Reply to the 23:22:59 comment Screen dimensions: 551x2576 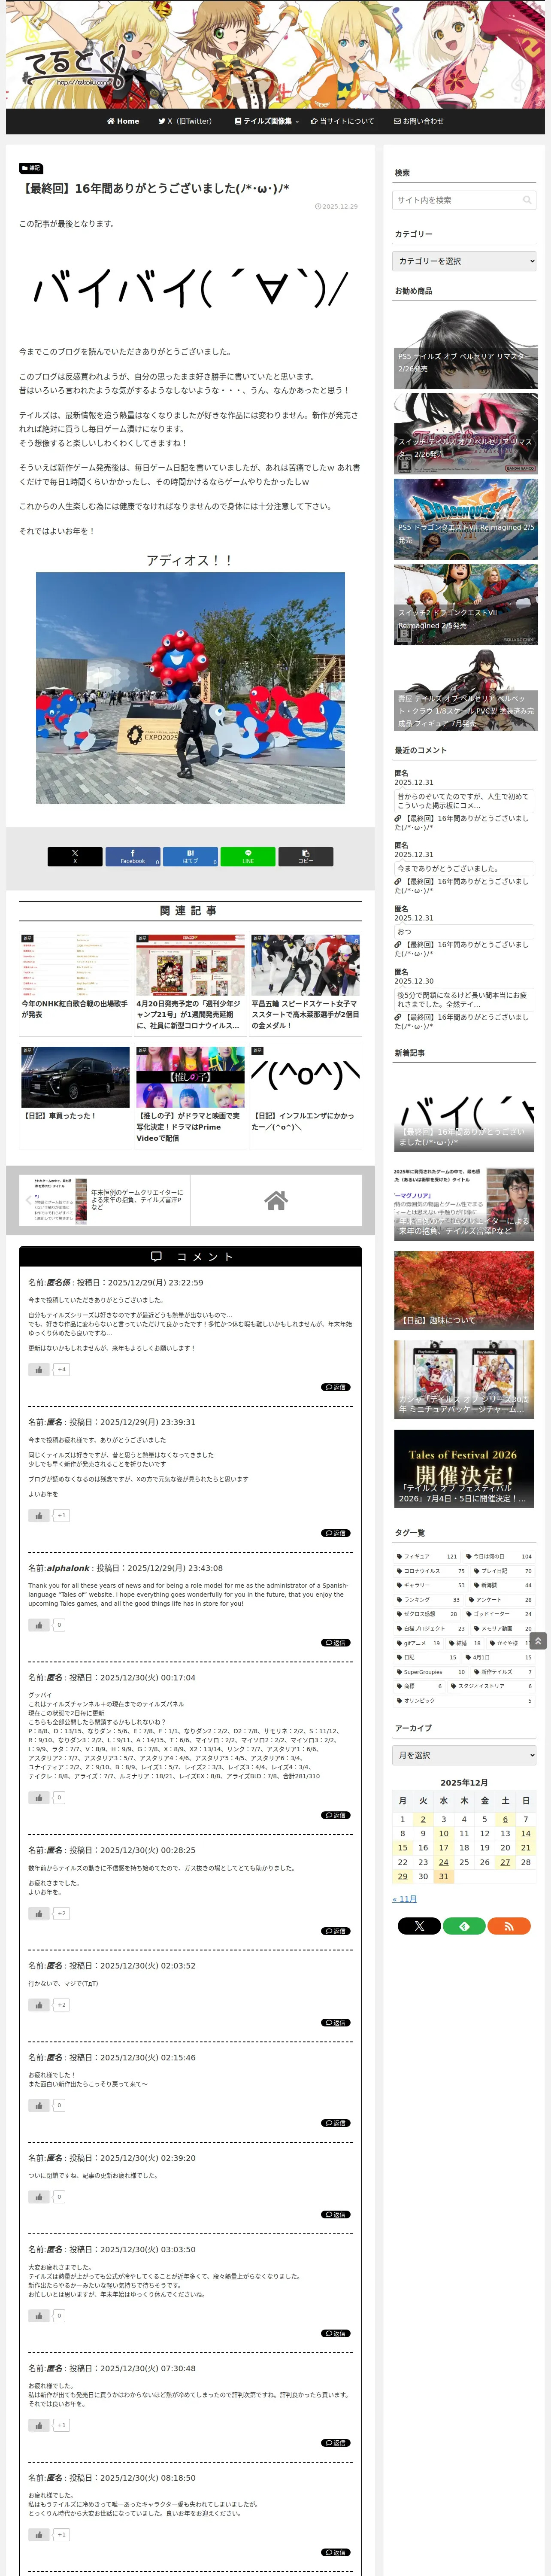tap(335, 1387)
